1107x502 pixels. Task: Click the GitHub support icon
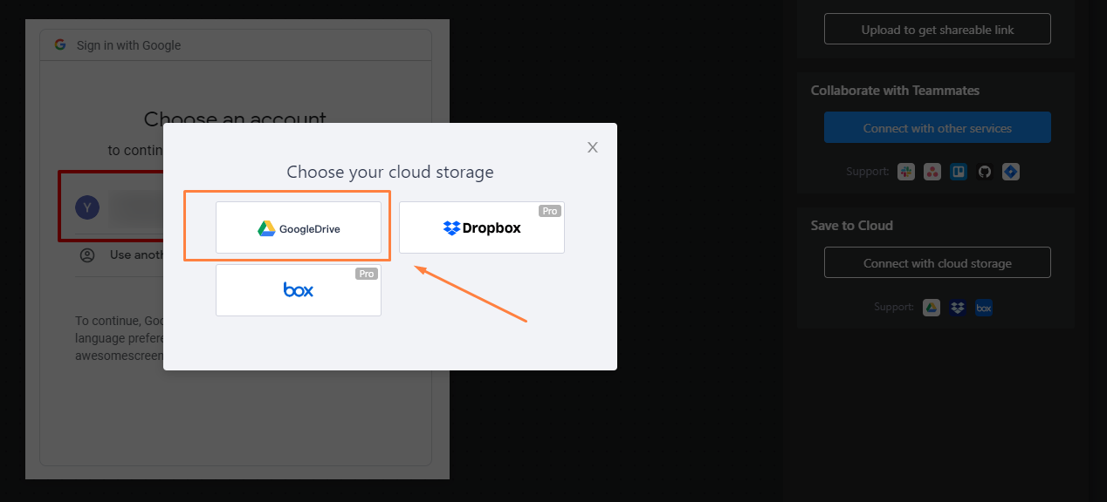[985, 172]
